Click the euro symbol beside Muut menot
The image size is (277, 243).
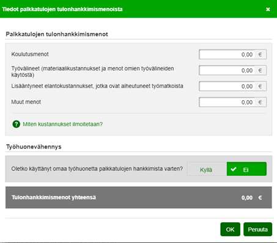260,102
